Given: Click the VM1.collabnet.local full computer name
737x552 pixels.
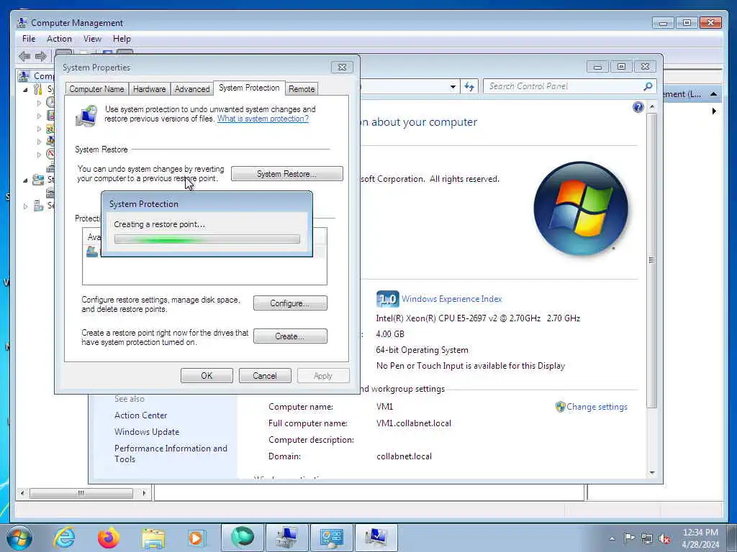Looking at the screenshot, I should click(414, 423).
